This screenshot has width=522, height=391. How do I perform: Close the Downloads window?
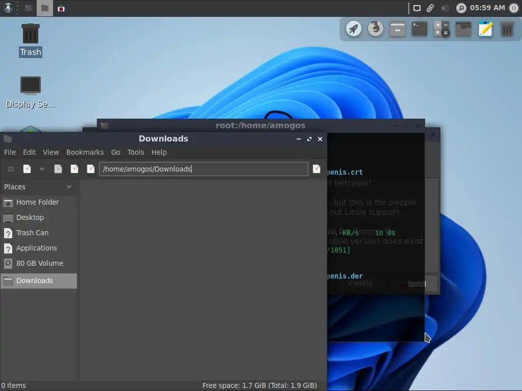(320, 139)
